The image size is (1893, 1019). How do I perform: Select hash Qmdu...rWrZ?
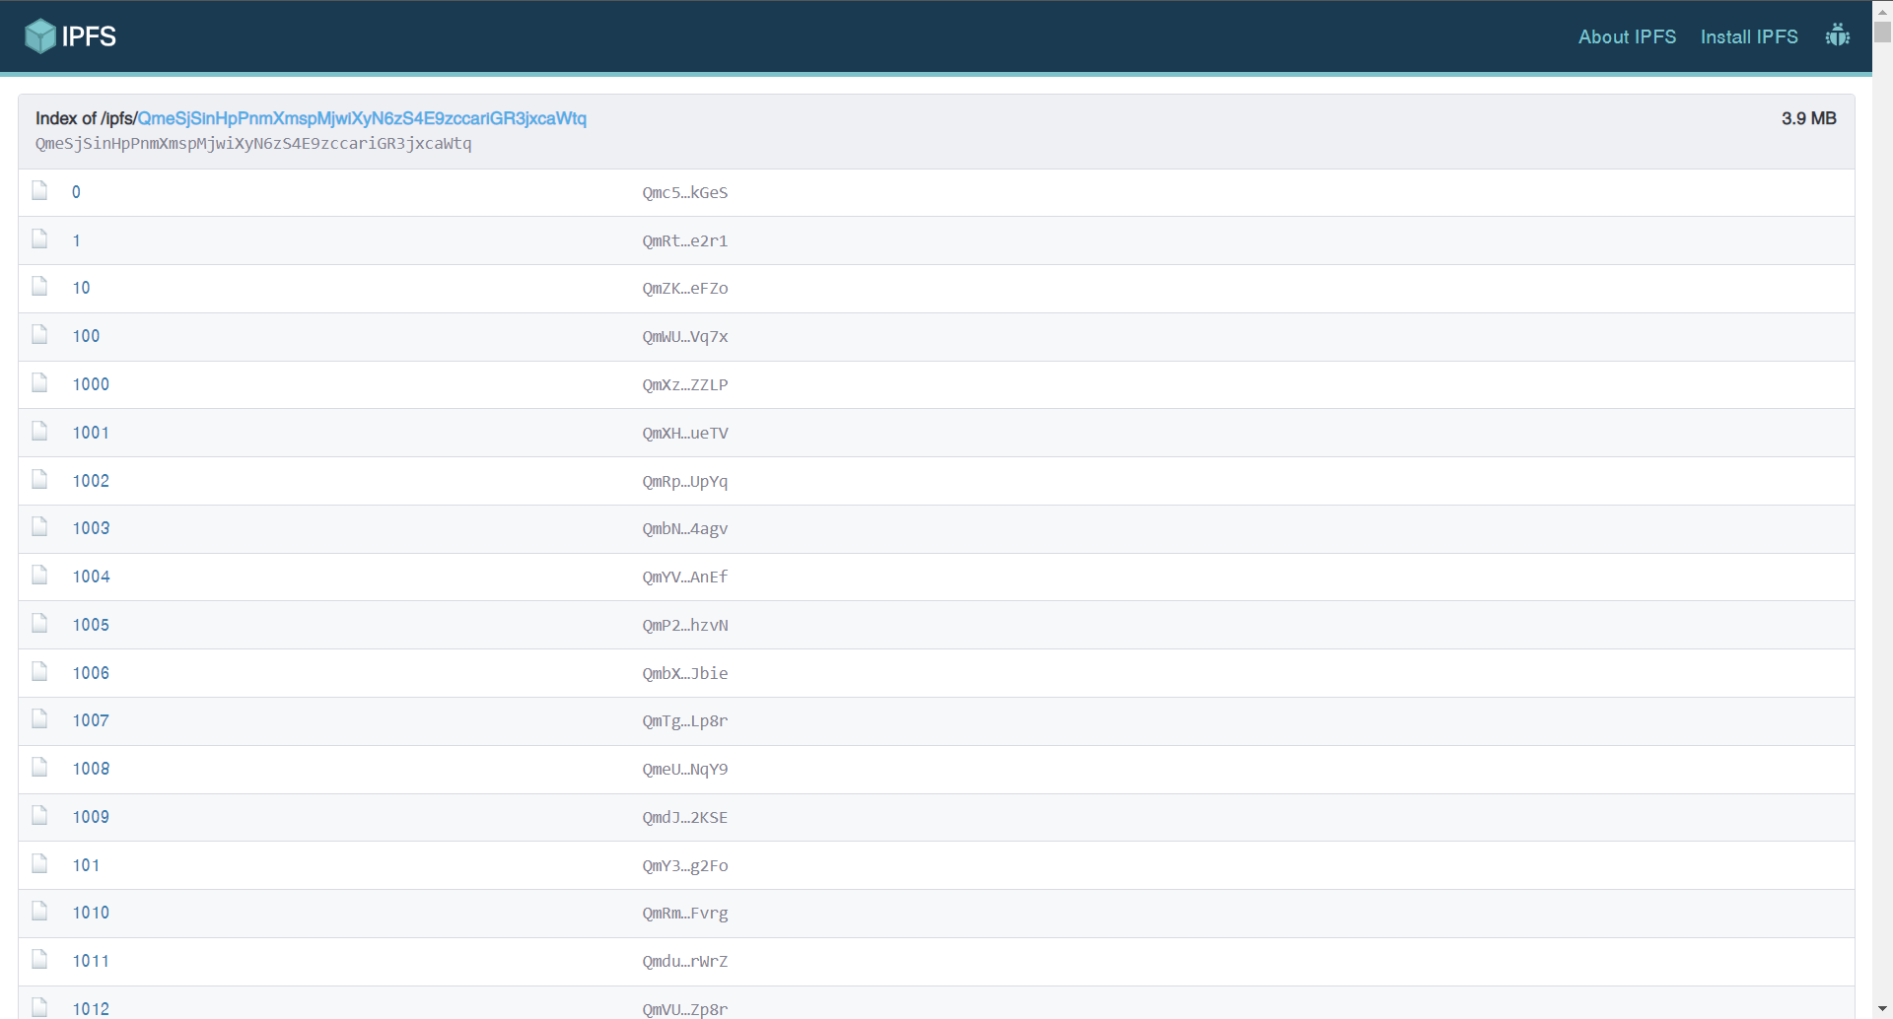pyautogui.click(x=685, y=961)
